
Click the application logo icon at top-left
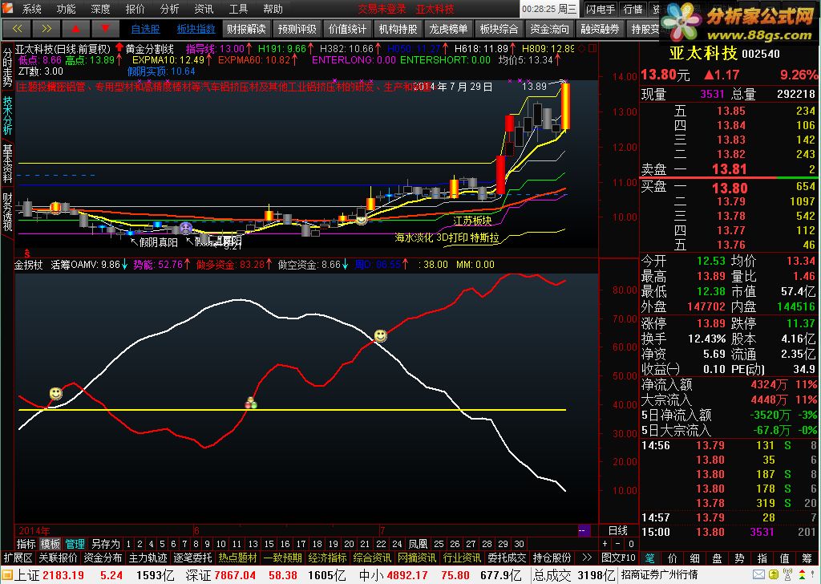click(7, 8)
